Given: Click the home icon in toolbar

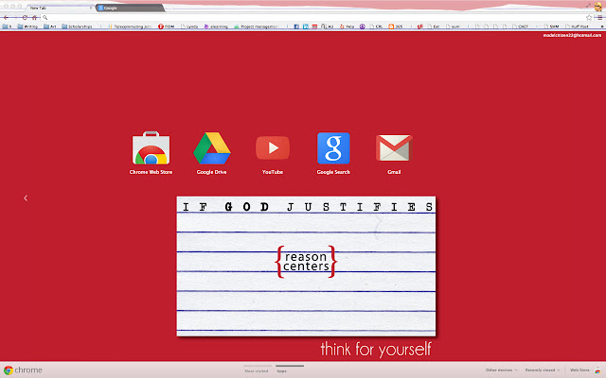Looking at the screenshot, I should click(34, 17).
